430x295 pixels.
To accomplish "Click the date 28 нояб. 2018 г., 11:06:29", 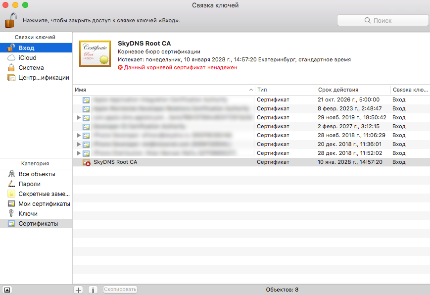I will (x=351, y=135).
